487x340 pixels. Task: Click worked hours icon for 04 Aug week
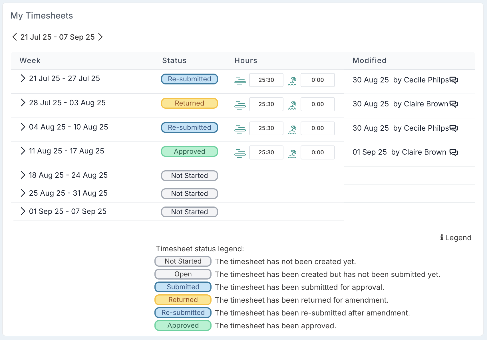240,129
